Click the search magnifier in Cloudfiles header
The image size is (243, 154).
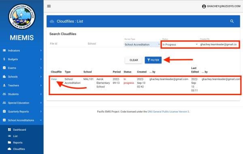click(232, 21)
